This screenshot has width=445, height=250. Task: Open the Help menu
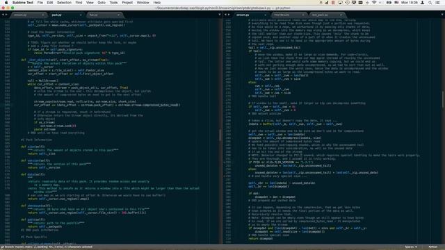coord(157,3)
